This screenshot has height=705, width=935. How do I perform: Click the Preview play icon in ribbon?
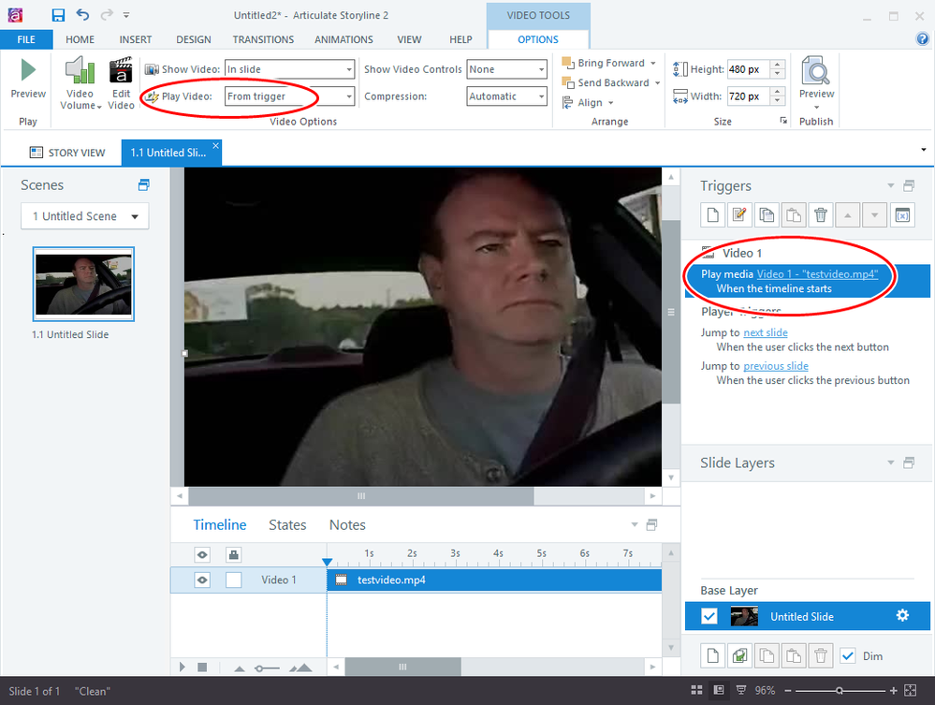[x=28, y=71]
